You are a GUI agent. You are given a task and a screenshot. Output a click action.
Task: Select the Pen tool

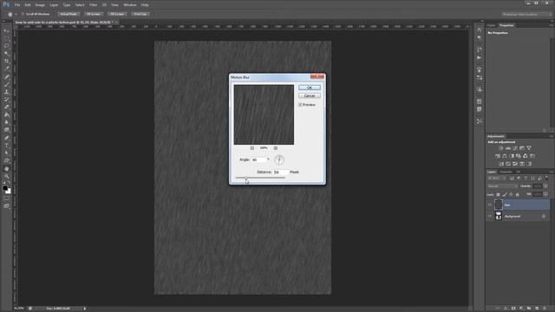point(6,138)
